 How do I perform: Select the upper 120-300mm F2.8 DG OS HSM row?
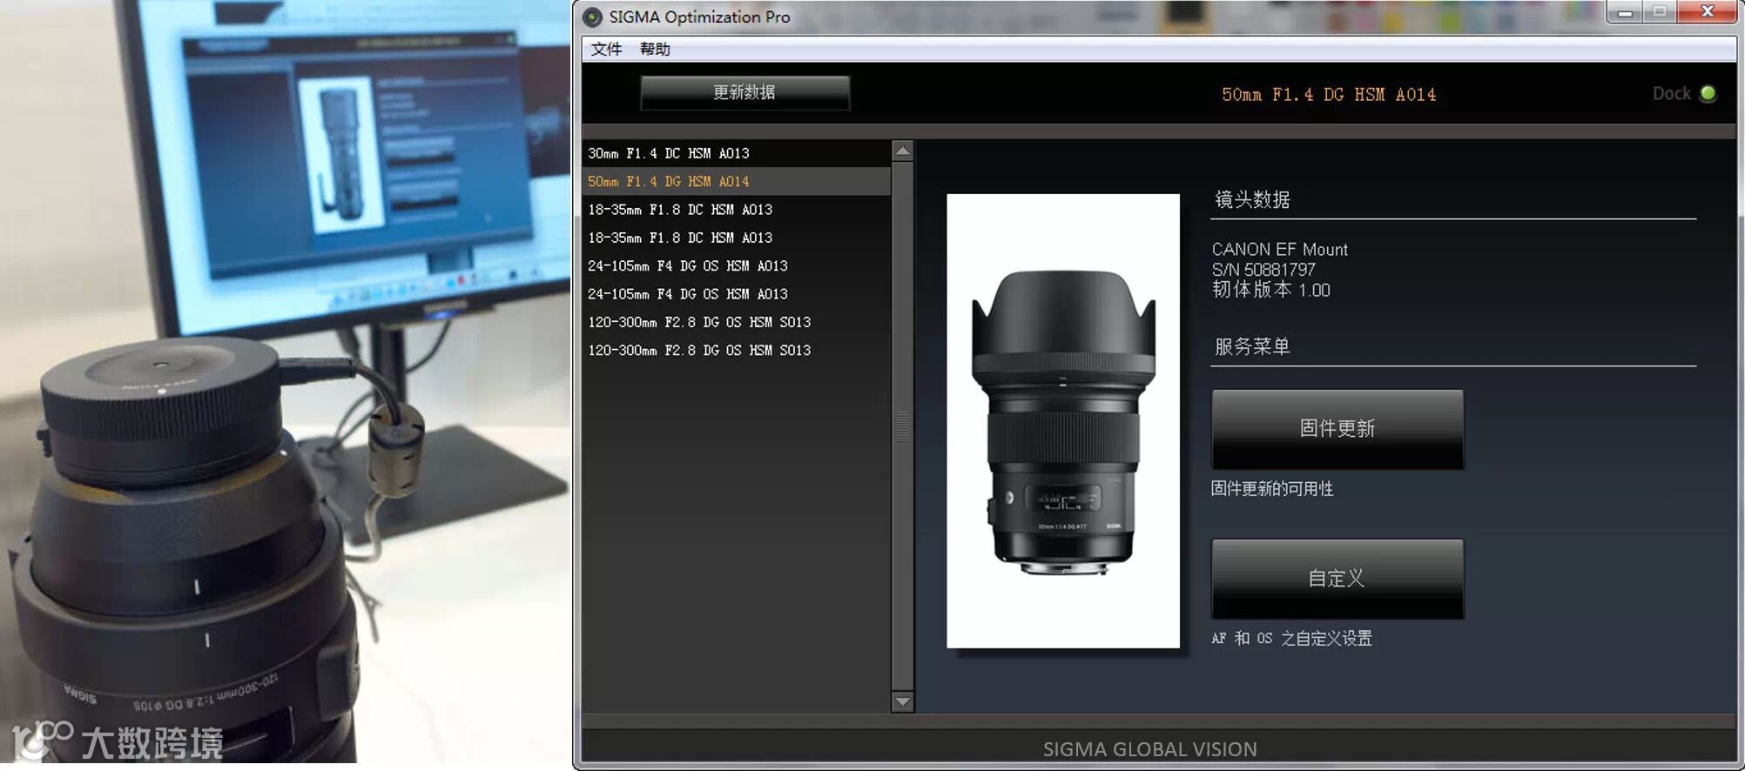[737, 322]
